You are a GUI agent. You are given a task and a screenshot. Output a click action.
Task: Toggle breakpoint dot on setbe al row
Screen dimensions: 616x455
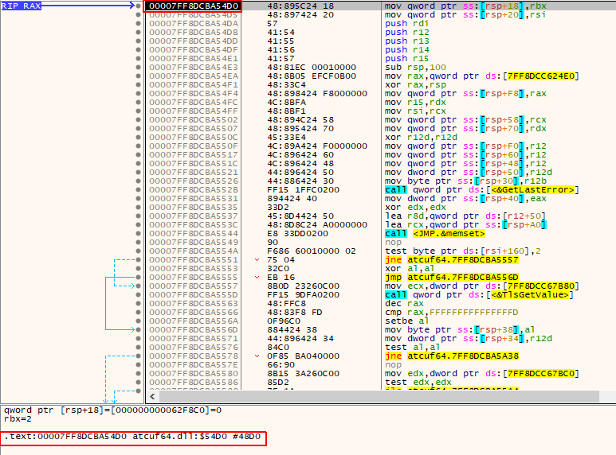pyautogui.click(x=138, y=321)
